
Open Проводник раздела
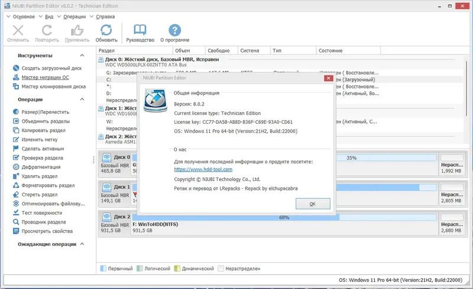(x=43, y=222)
